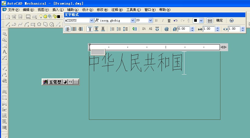The image size is (250, 138).
Task: Select the Text 'A' tool in left toolbar
Action: coord(4,52)
